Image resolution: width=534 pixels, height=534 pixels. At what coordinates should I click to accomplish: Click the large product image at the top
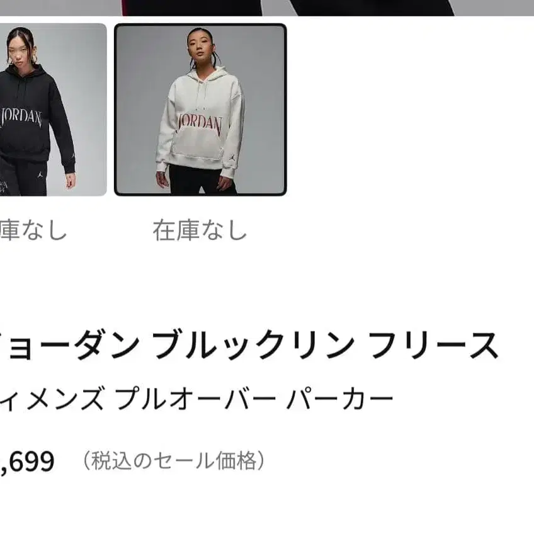tap(267, 8)
